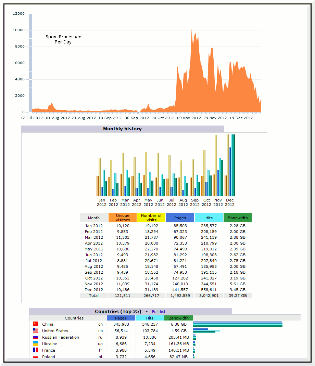Click Jun 2012 hits value 198,306
Image resolution: width=315 pixels, height=366 pixels.
pyautogui.click(x=209, y=255)
